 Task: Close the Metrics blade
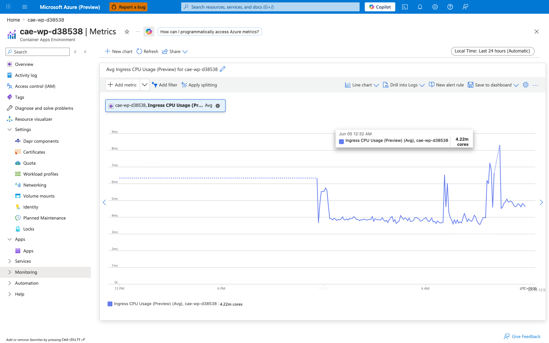(537, 32)
